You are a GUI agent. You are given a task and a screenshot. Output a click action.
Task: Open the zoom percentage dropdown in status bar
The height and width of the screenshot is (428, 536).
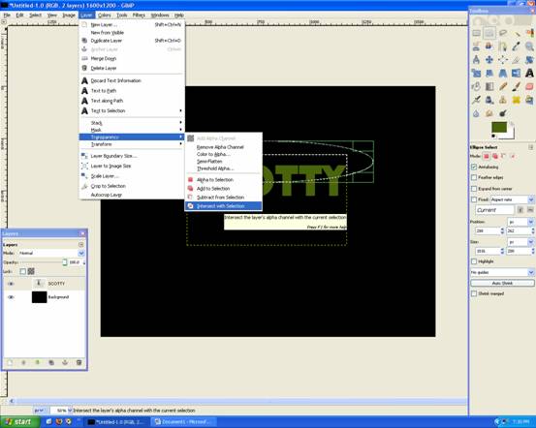tap(70, 411)
